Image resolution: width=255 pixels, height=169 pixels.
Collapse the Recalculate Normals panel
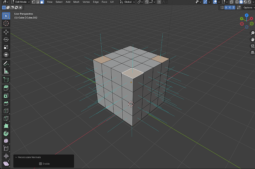click(16, 157)
